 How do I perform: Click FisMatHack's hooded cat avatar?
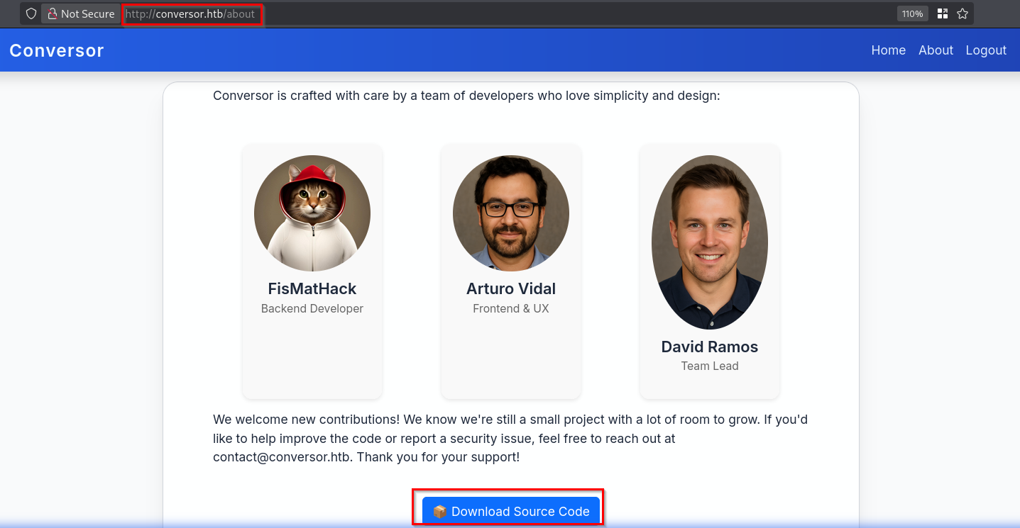coord(312,212)
